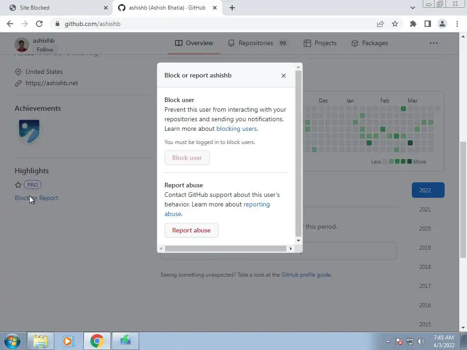
Task: Click the Block user button
Action: click(187, 158)
